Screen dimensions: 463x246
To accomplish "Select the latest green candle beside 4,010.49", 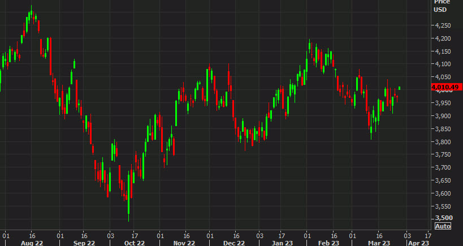I will 400,88.
